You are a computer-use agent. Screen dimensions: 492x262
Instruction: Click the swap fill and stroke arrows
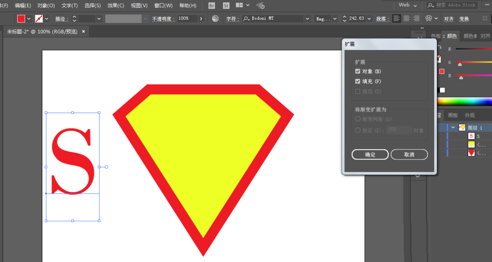click(x=439, y=47)
